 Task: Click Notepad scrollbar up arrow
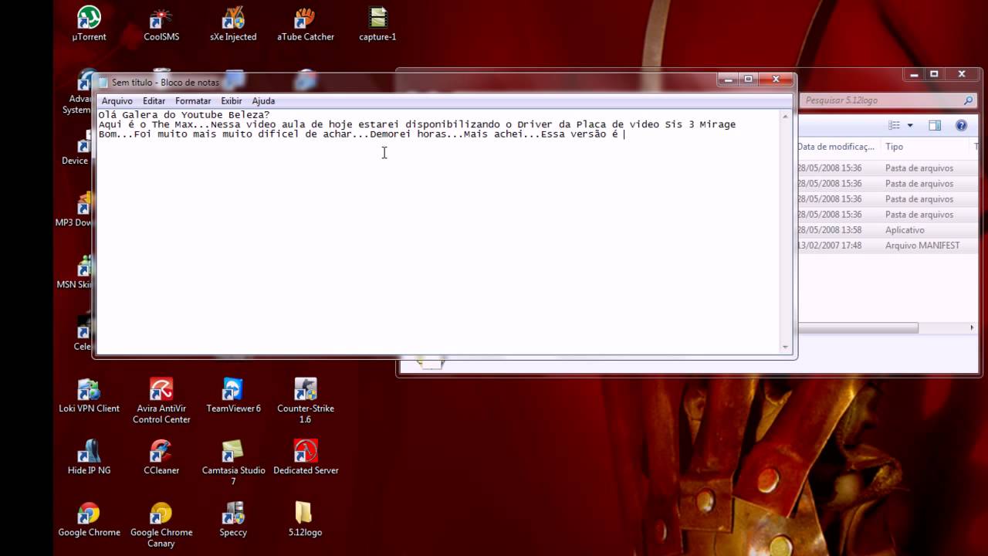click(786, 116)
